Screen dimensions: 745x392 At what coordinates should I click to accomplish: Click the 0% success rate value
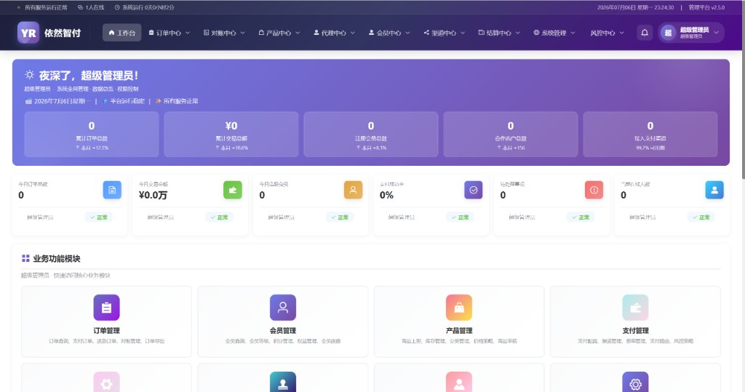pyautogui.click(x=386, y=195)
